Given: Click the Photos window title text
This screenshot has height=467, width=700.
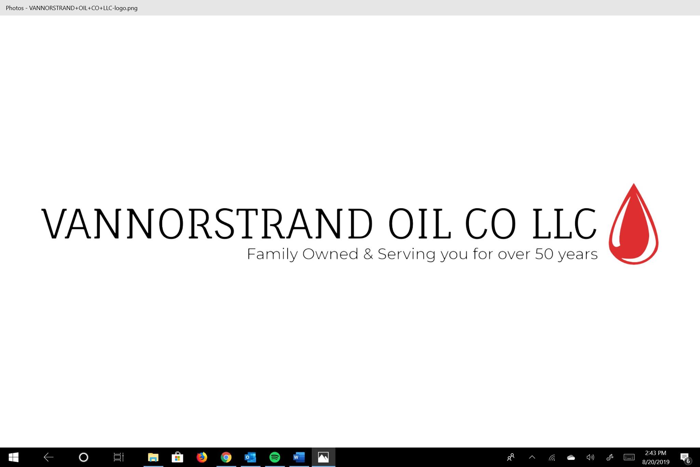Looking at the screenshot, I should tap(71, 8).
